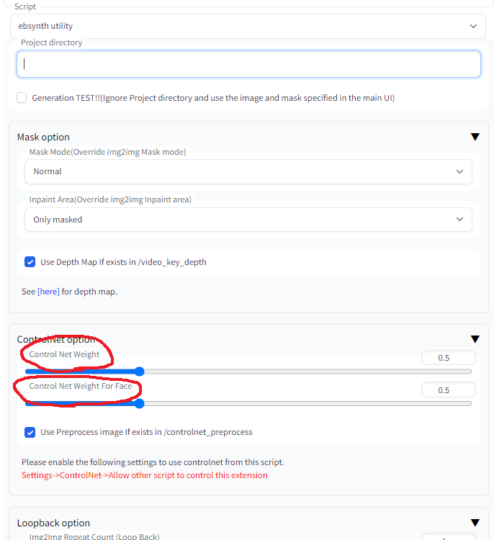Uncheck Use Preprocess image If exists checkbox

pos(30,432)
